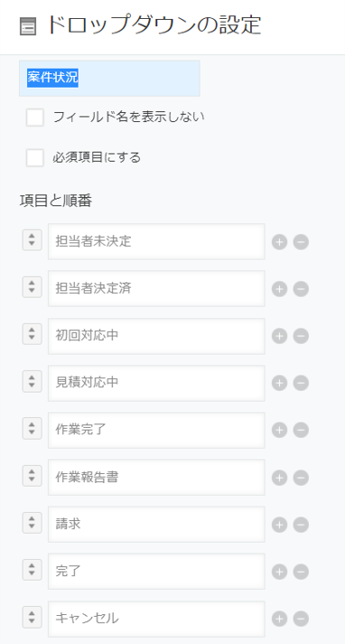This screenshot has width=345, height=644.
Task: Add an item after 請求
Action: point(279,525)
